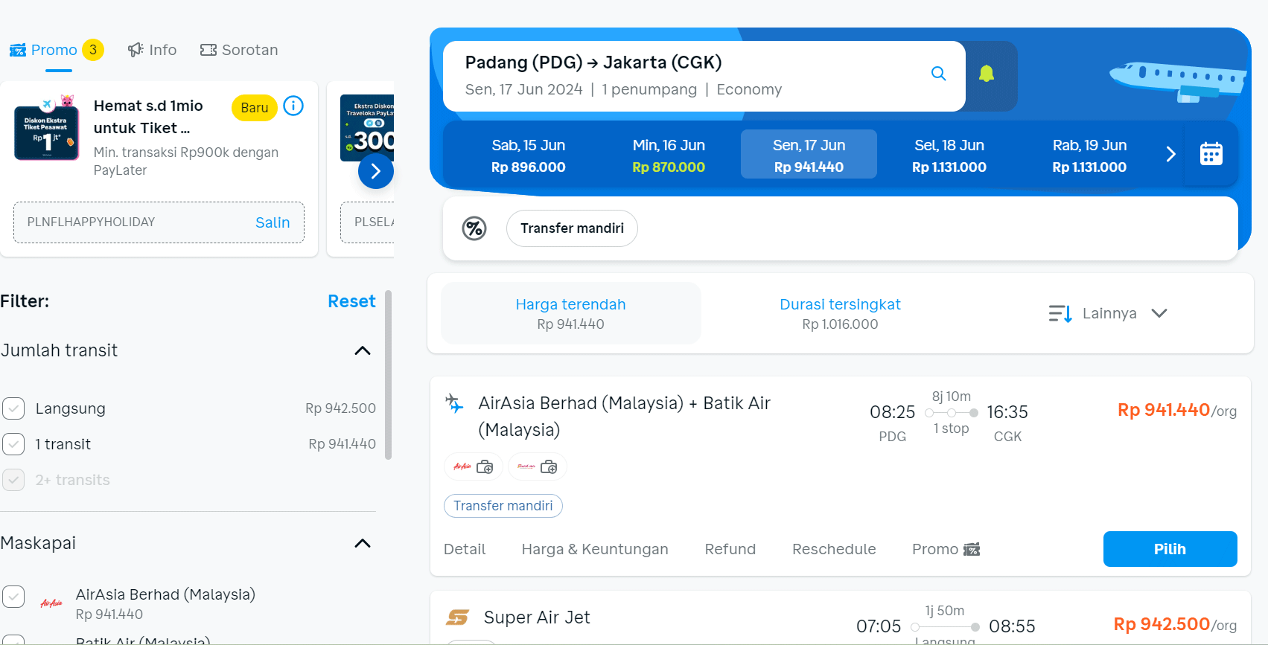Click the 8j 10m 1 stop duration indicator
Image resolution: width=1268 pixels, height=645 pixels.
tap(952, 413)
